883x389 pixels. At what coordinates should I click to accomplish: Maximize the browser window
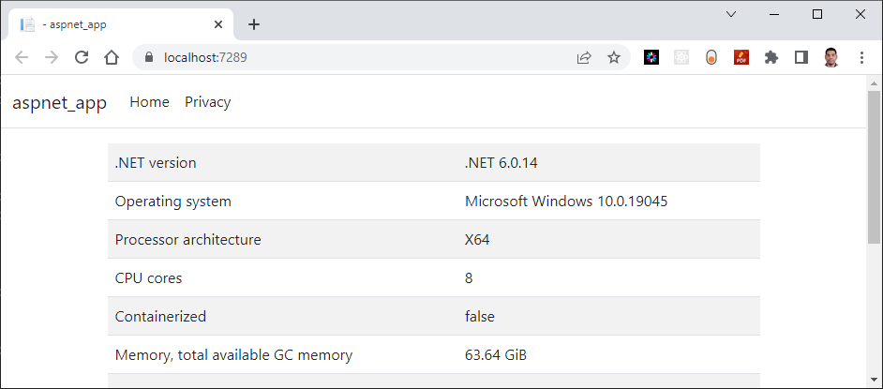tap(817, 15)
